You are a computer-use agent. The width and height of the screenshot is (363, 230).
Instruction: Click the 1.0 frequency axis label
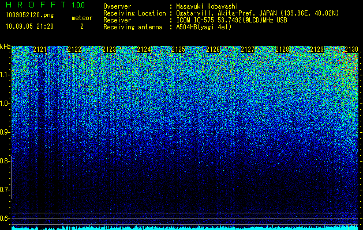pos(5,103)
